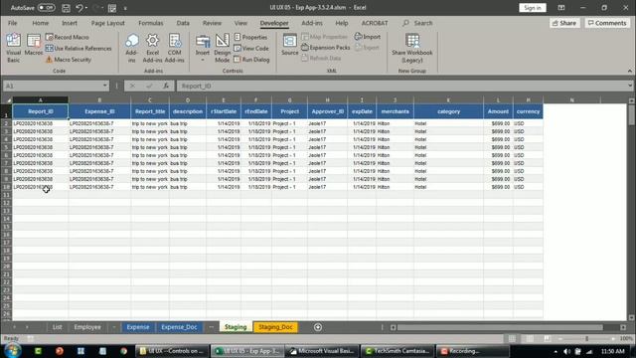Switch to Page Layout view

(x=530, y=338)
